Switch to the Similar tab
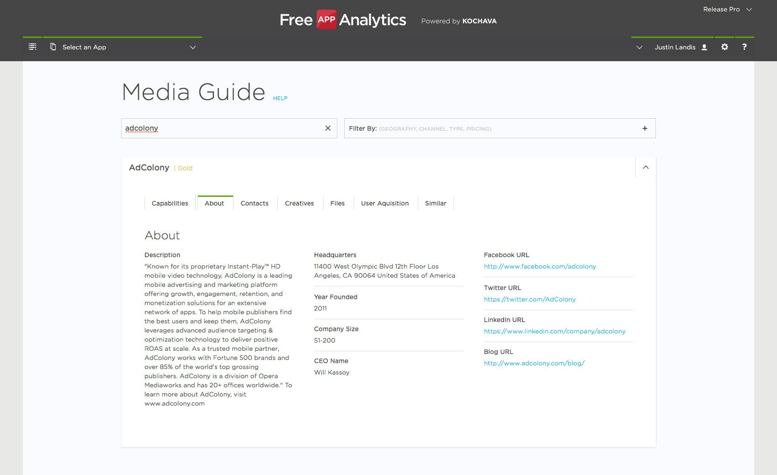The image size is (777, 475). point(435,203)
